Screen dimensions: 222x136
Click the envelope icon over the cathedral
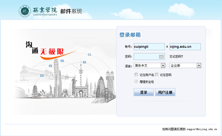(50, 66)
